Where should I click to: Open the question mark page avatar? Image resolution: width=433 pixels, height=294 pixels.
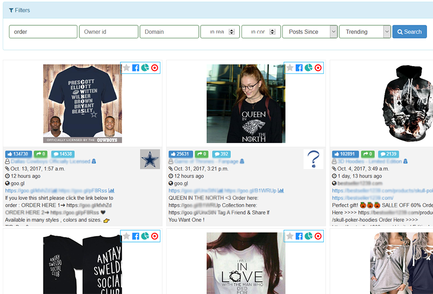point(313,159)
